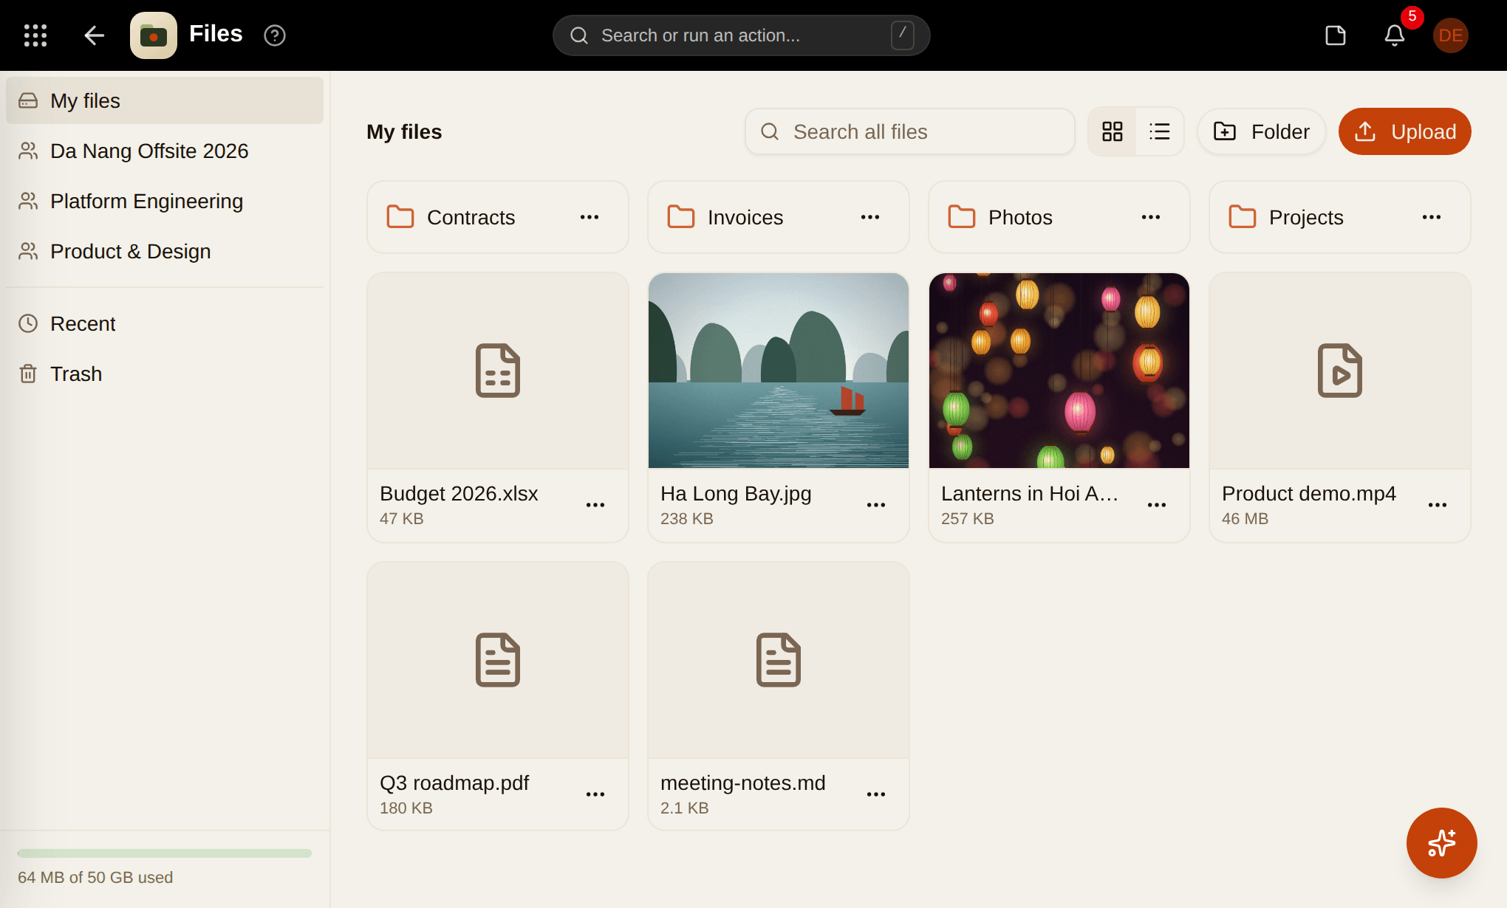Open the Q3 roadmap.pdf document icon
This screenshot has height=908, width=1507.
[x=498, y=660]
